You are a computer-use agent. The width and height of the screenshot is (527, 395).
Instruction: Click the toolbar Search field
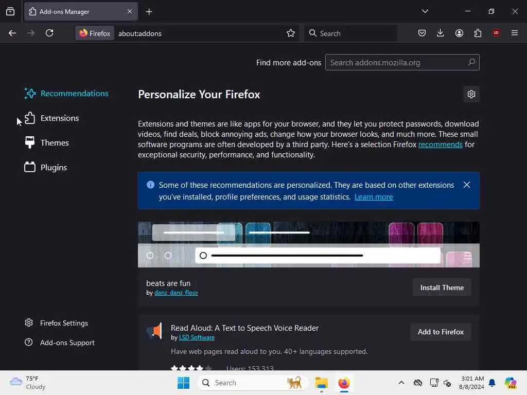coord(350,33)
